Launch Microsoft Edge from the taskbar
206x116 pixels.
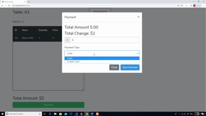click(50, 114)
